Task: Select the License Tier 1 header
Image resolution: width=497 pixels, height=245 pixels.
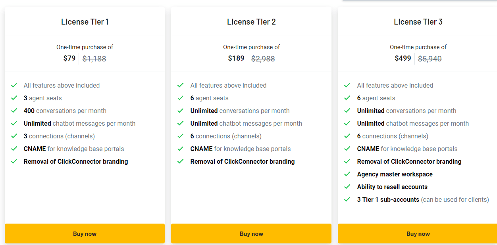Action: (x=85, y=21)
